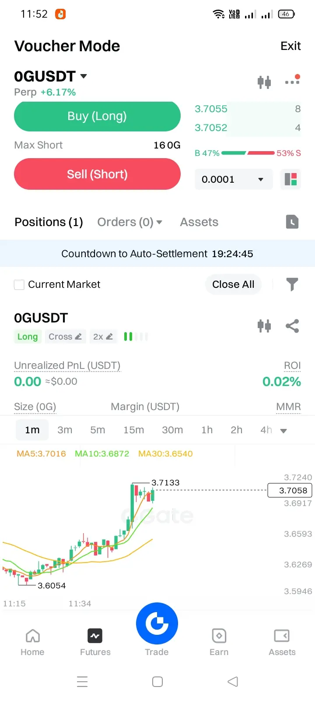Open the order history document icon

[x=292, y=222]
